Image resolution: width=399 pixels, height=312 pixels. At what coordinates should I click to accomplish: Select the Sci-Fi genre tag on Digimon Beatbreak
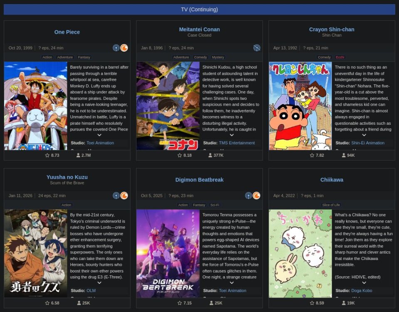click(x=215, y=205)
